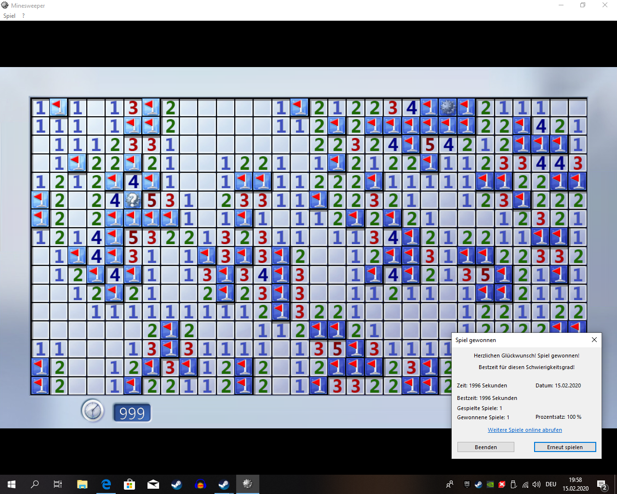Click the Gespielte Spiele: 1 statistic
Screen dimensions: 617x494
480,408
